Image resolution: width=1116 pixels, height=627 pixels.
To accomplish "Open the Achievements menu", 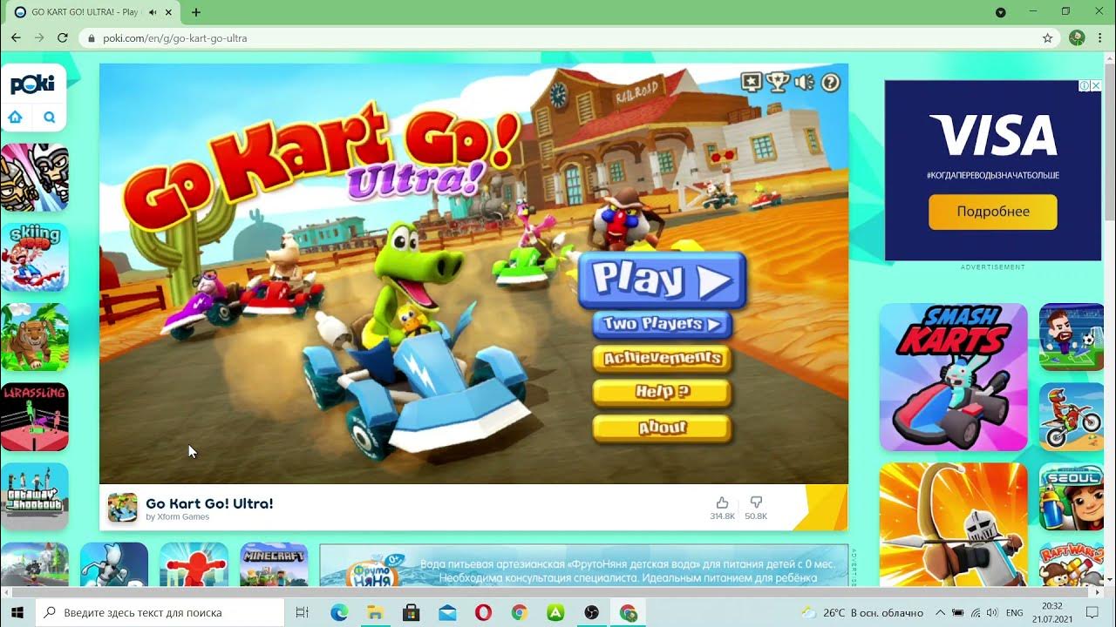I will [x=663, y=359].
